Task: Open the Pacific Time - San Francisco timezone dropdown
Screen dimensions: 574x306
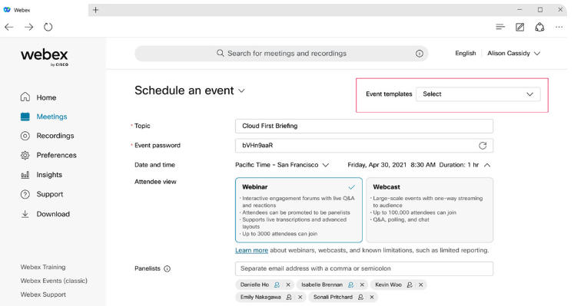Action: click(282, 165)
